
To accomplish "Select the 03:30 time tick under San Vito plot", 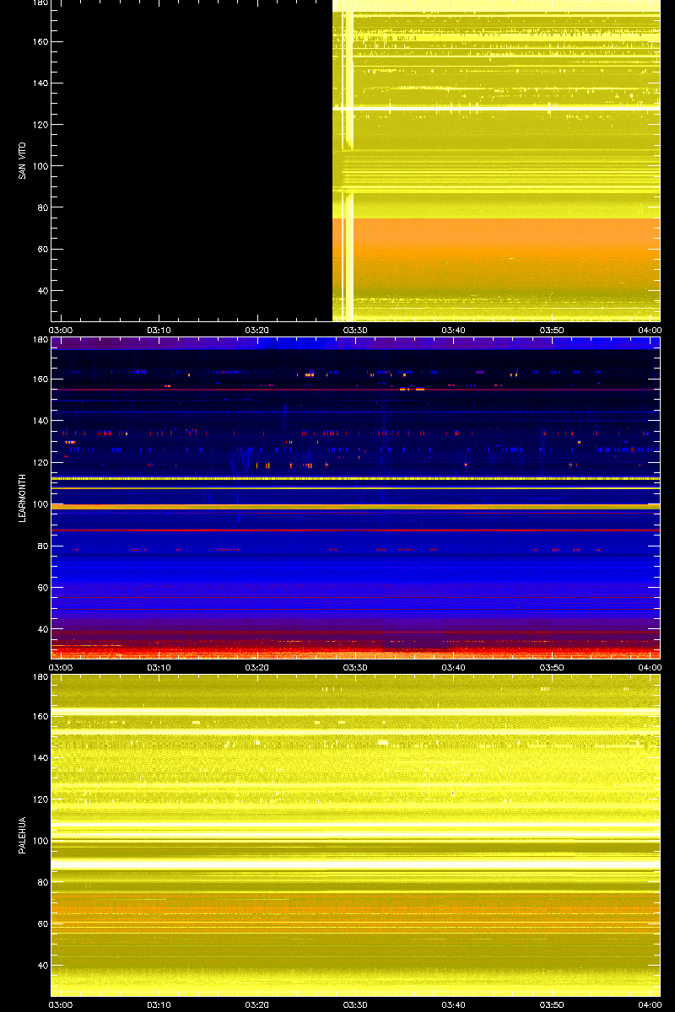I will 354,330.
